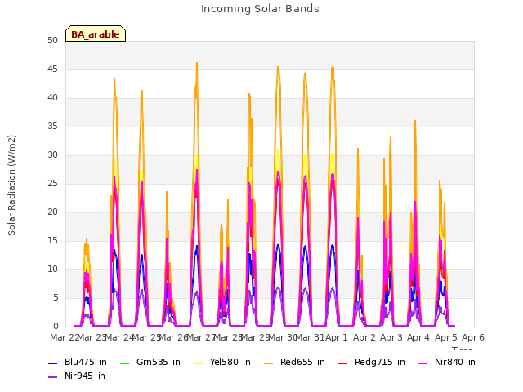Image resolution: width=523 pixels, height=392 pixels.
Task: Click the Nir945_in legend purple swatch
Action: (x=52, y=377)
